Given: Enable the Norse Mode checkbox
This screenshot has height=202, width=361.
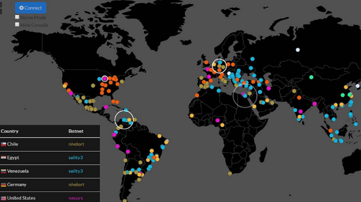Looking at the screenshot, I should pyautogui.click(x=17, y=17).
